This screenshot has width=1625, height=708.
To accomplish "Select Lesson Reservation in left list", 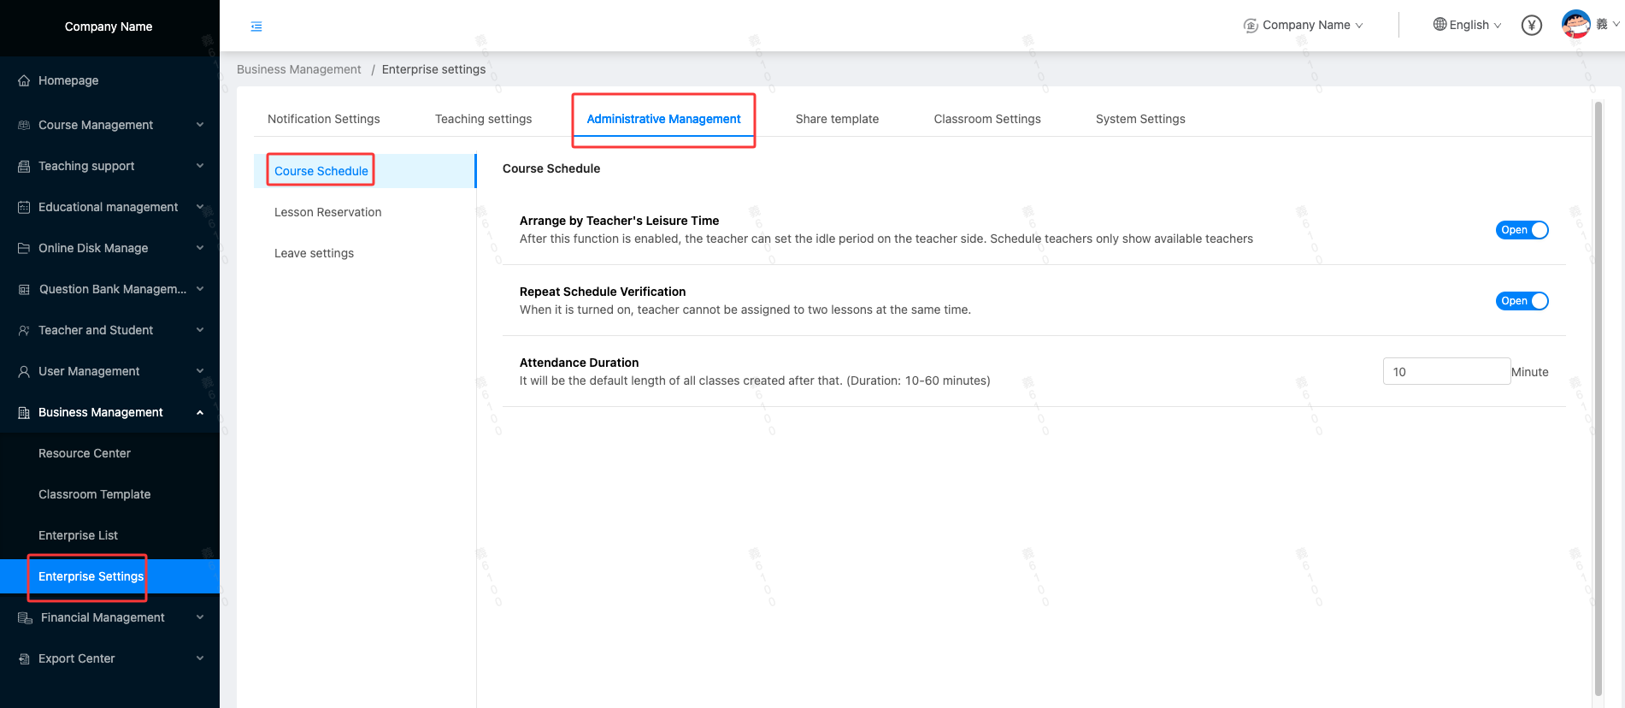I will [x=327, y=212].
